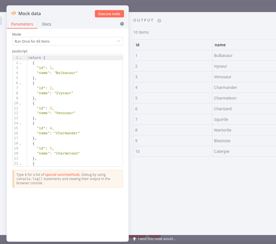276x244 pixels.
Task: Collapse the object starting at line 18
Action: (20, 144)
